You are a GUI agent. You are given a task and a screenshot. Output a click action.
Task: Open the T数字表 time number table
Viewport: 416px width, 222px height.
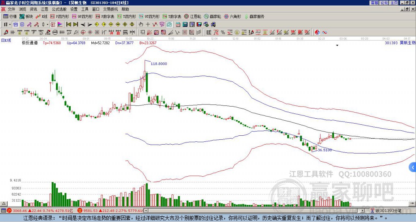pos(172,16)
